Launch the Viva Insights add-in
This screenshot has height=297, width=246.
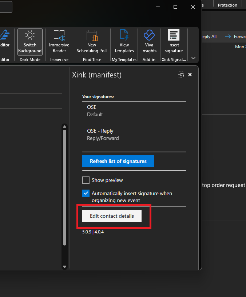pyautogui.click(x=149, y=41)
